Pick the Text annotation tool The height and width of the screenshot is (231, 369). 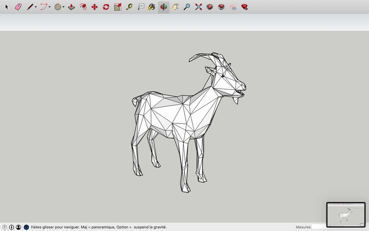tap(141, 6)
